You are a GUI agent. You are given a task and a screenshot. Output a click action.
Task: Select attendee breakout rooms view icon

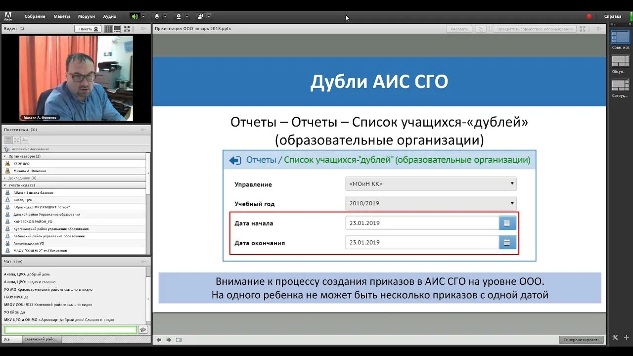click(x=16, y=140)
